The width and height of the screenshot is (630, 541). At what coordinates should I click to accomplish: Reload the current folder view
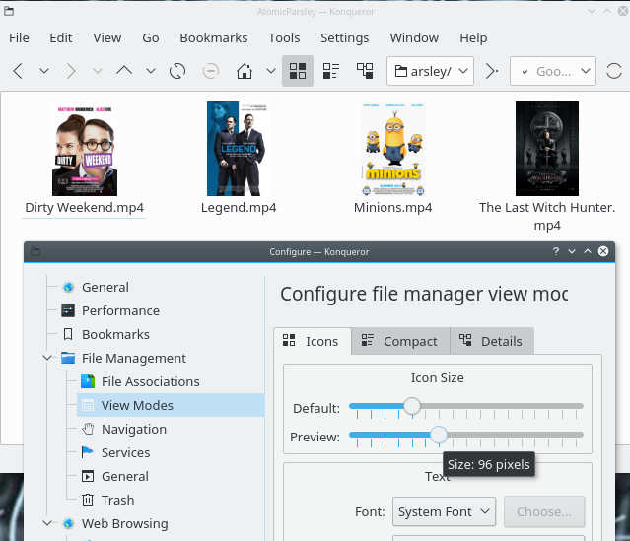(x=177, y=71)
